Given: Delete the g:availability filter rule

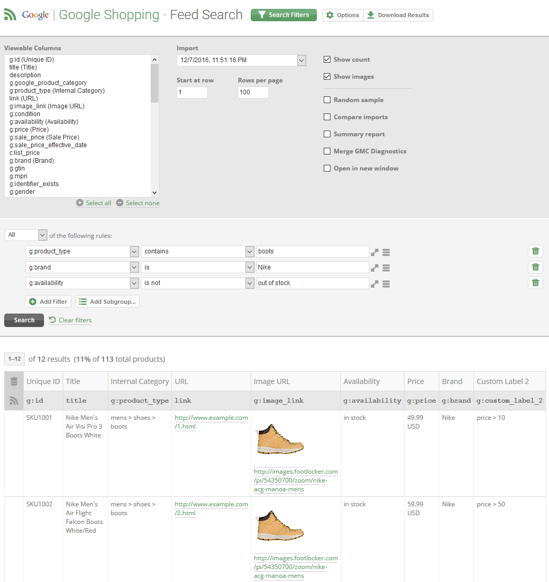Looking at the screenshot, I should click(536, 283).
